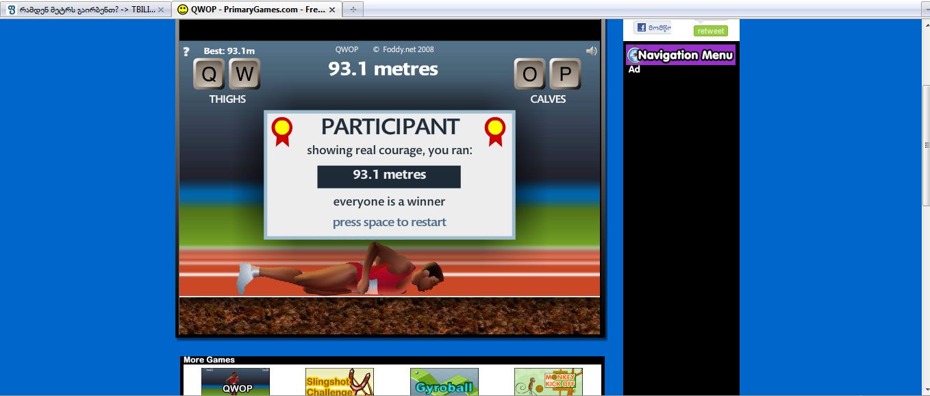Click the 'Best: 93.1m' label
The width and height of the screenshot is (930, 396).
click(229, 51)
